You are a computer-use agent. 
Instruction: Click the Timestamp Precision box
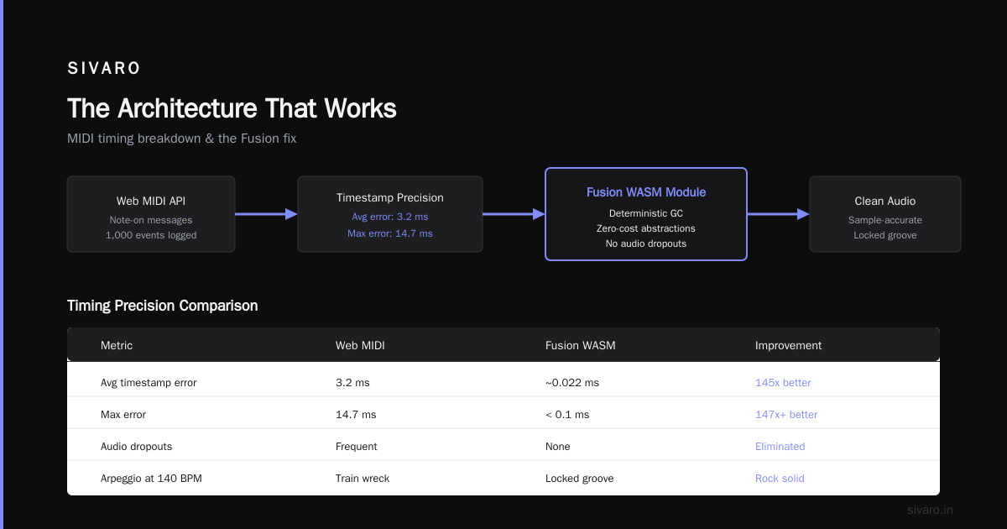point(390,214)
